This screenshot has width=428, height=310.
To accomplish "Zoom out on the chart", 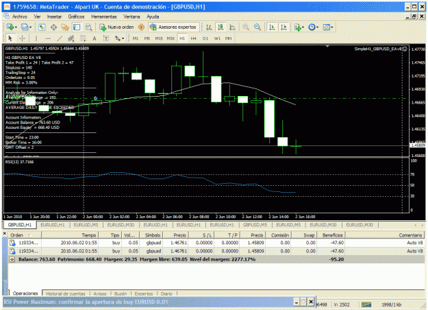I will coord(257,27).
